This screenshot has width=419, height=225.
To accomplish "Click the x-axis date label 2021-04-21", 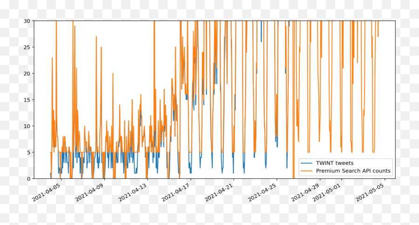I will pos(219,192).
